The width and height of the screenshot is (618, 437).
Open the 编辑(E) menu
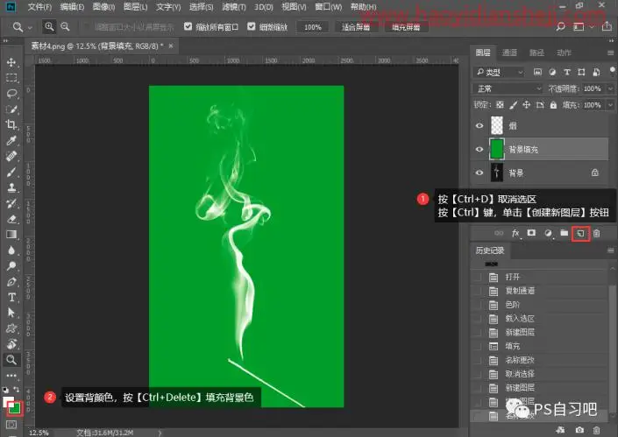pyautogui.click(x=72, y=7)
